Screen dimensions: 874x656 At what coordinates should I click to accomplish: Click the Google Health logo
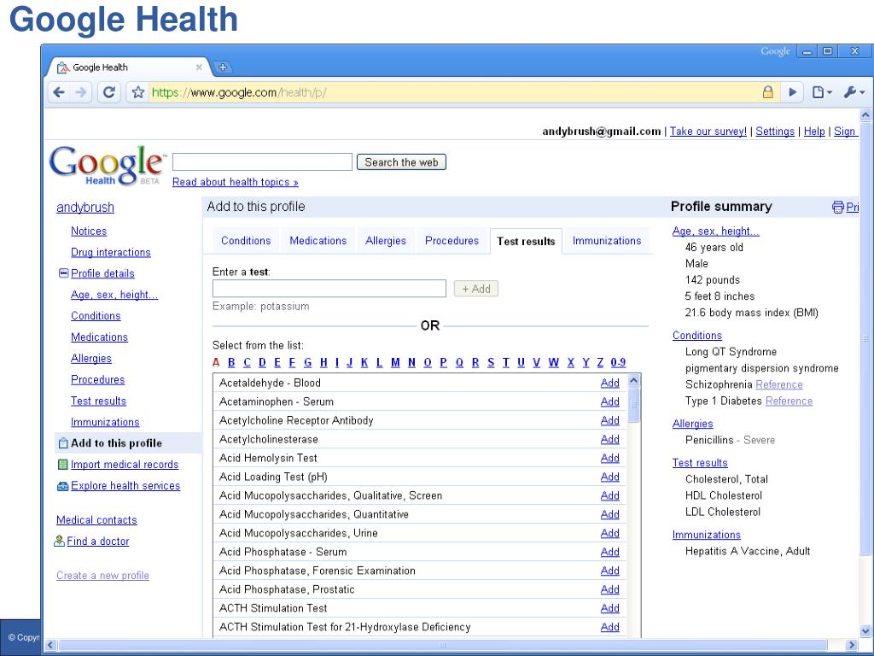pos(107,165)
